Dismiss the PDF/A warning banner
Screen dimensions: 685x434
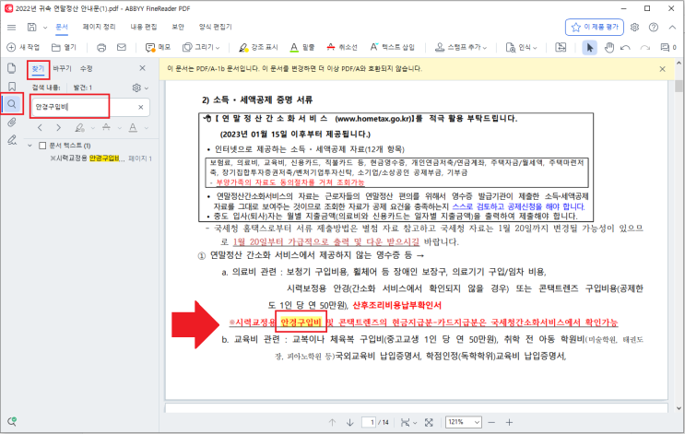coord(663,69)
